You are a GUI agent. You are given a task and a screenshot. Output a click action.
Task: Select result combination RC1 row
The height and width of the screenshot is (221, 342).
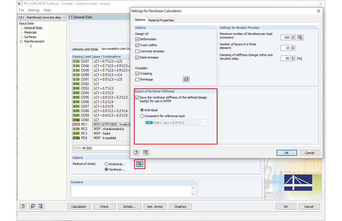101,124
